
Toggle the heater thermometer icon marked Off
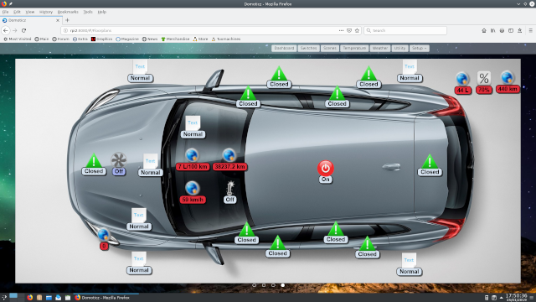(x=230, y=188)
